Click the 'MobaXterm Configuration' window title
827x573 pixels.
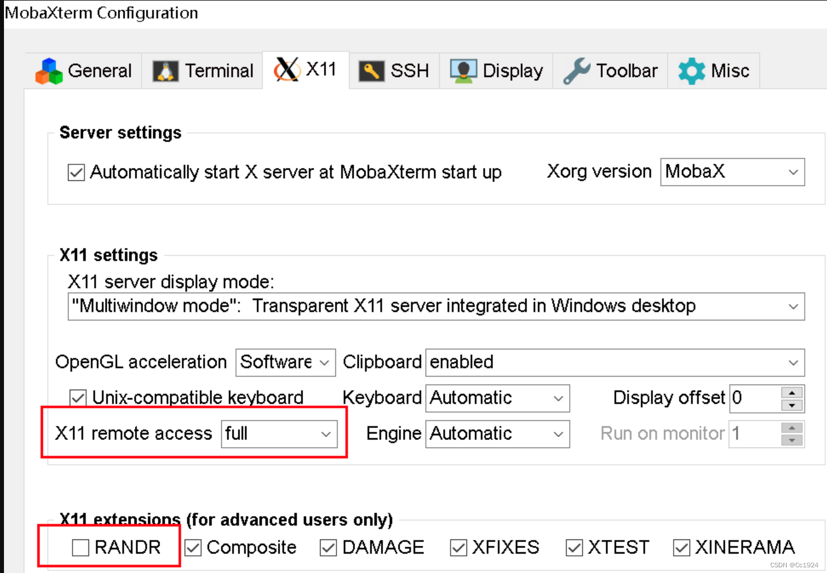click(102, 13)
